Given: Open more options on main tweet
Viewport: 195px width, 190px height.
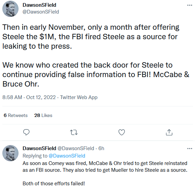Looking at the screenshot, I should point(190,5).
